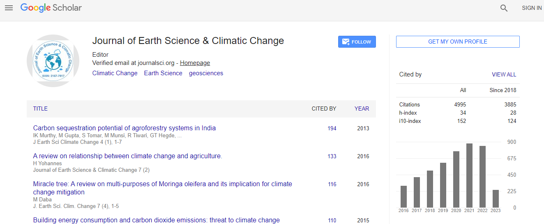Open the journal Homepage link

195,63
